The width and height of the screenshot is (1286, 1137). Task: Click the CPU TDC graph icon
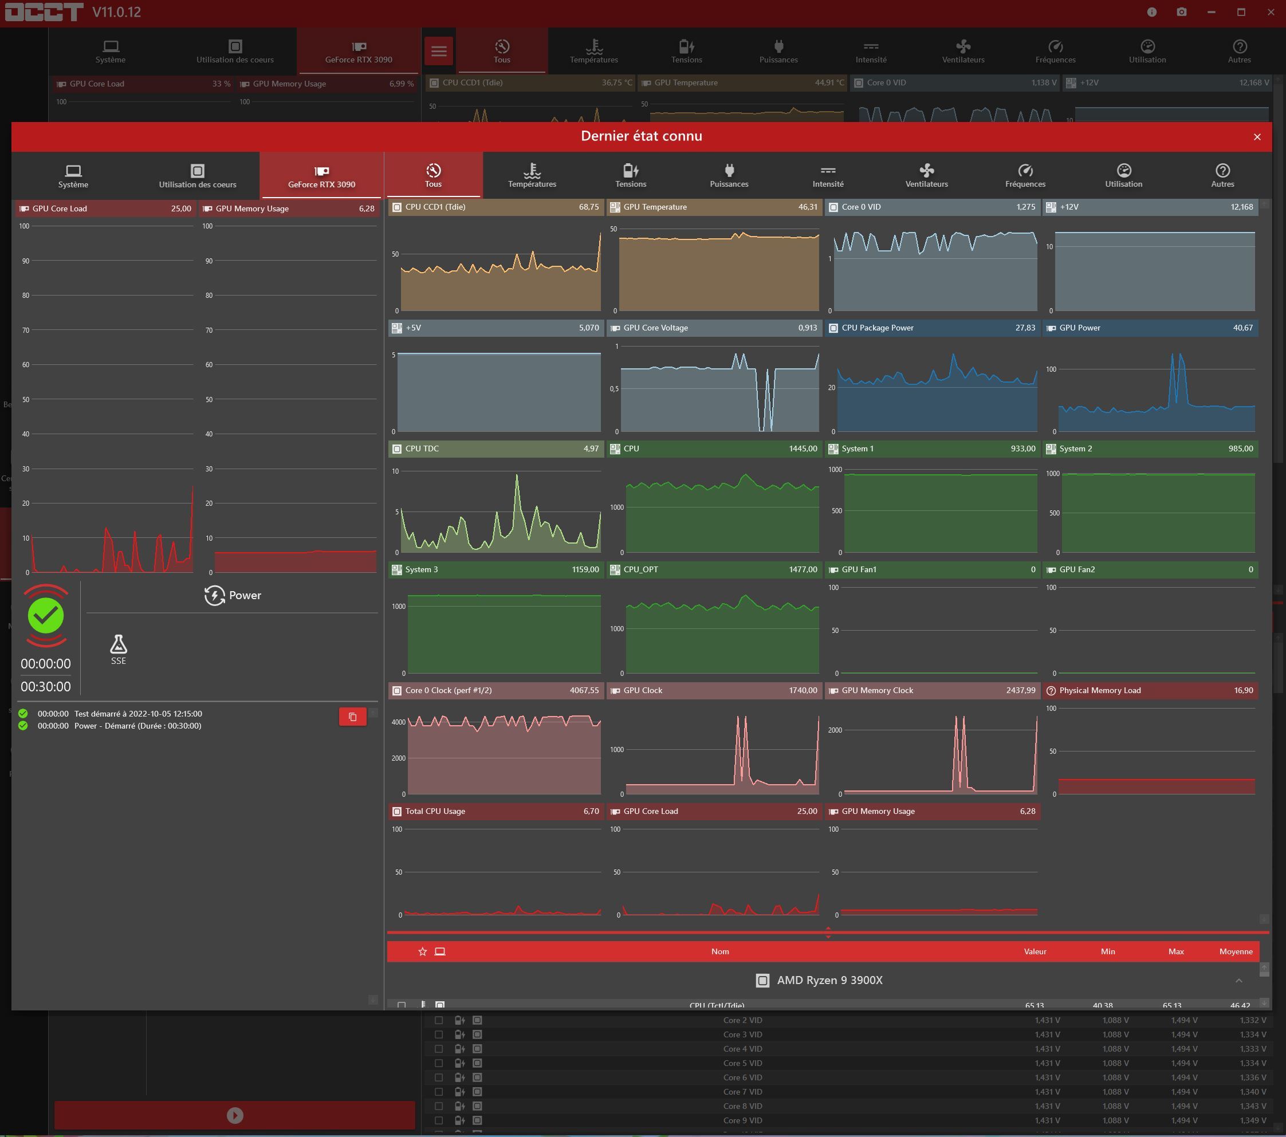tap(397, 448)
